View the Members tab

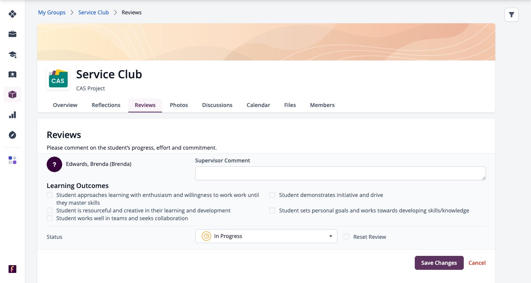pyautogui.click(x=322, y=105)
